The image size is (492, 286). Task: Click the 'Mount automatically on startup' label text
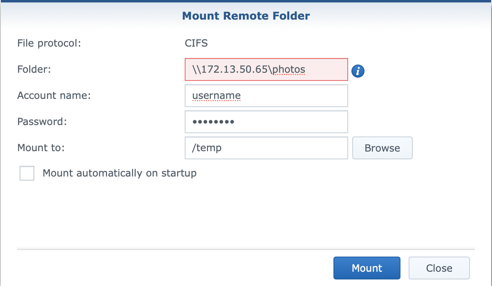120,173
